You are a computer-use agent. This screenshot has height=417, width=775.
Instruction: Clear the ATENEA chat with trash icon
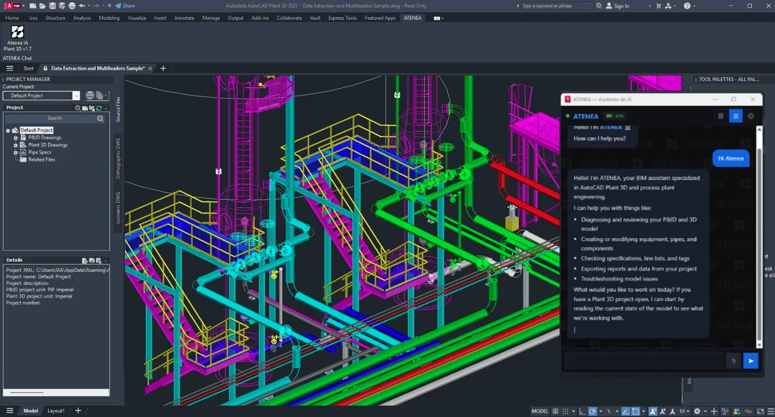[x=721, y=116]
